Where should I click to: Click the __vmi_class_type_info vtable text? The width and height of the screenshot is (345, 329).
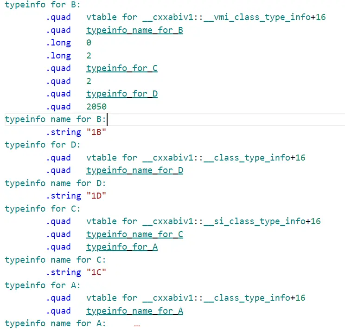pos(206,17)
